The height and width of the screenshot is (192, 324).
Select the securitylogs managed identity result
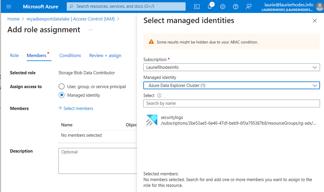click(x=232, y=120)
